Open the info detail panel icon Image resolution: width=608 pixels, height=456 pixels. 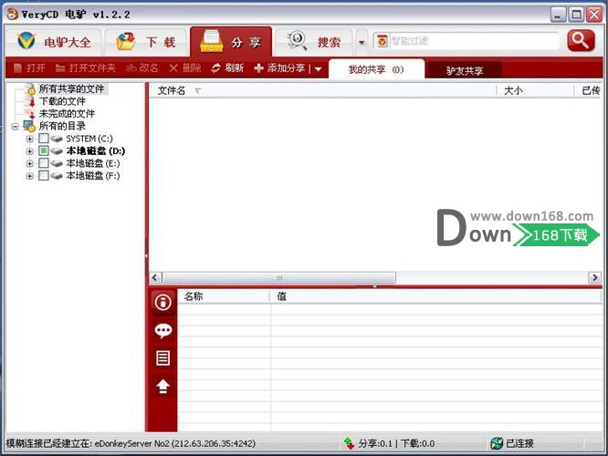162,303
